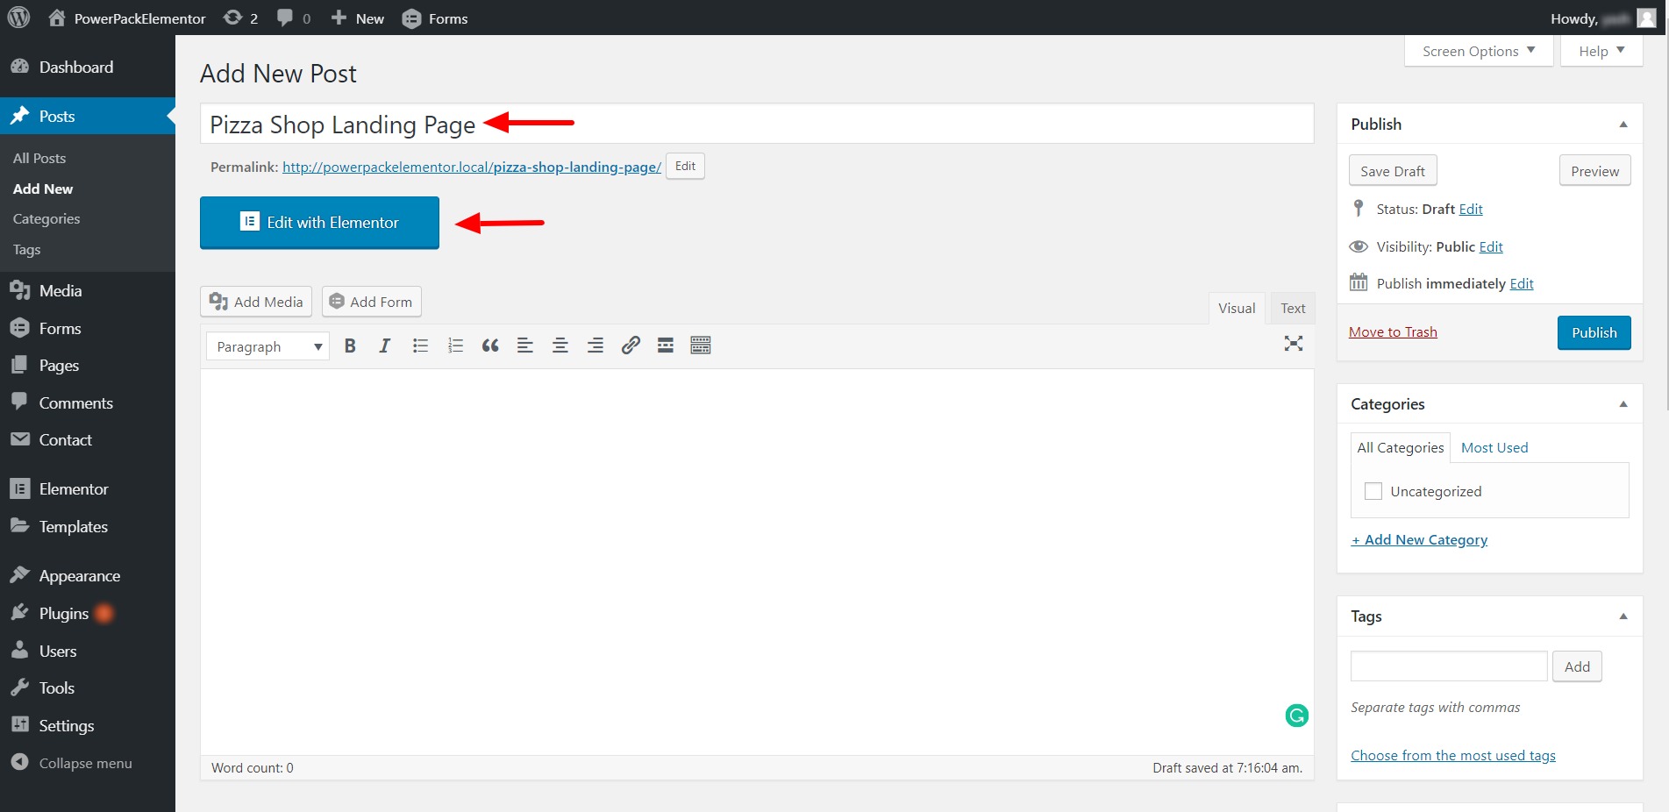Image resolution: width=1669 pixels, height=812 pixels.
Task: Insert a blockquote
Action: (490, 345)
